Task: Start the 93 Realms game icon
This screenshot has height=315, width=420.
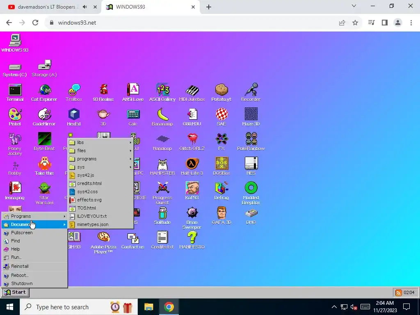Action: pyautogui.click(x=103, y=93)
